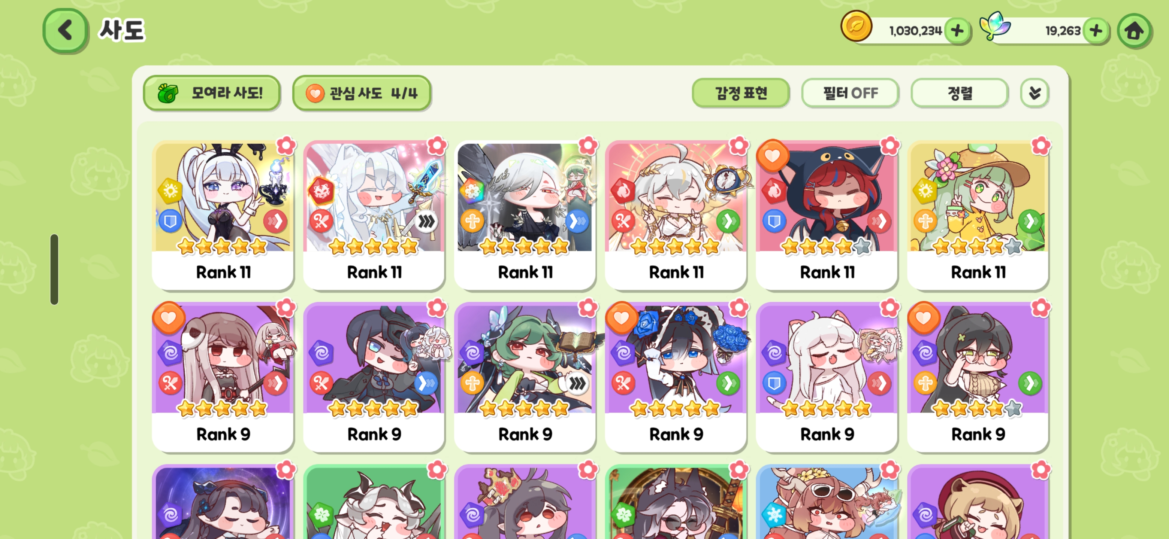This screenshot has height=539, width=1169.
Task: Select the 관심 사도 4/4 tab
Action: (x=361, y=93)
